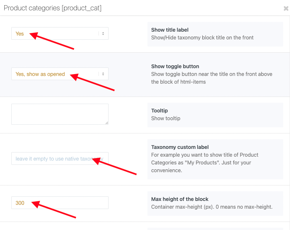Close the Product categories dialog
The width and height of the screenshot is (290, 230).
coord(286,8)
